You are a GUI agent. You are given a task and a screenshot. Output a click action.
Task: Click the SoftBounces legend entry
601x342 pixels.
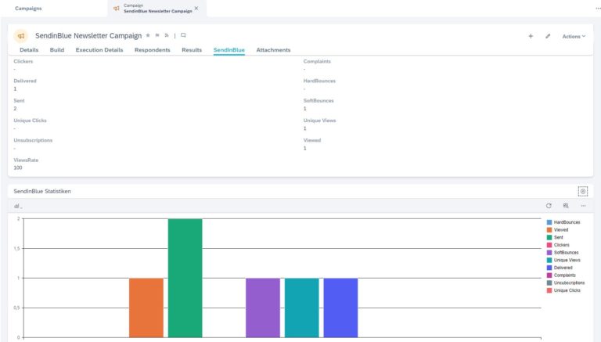point(563,253)
